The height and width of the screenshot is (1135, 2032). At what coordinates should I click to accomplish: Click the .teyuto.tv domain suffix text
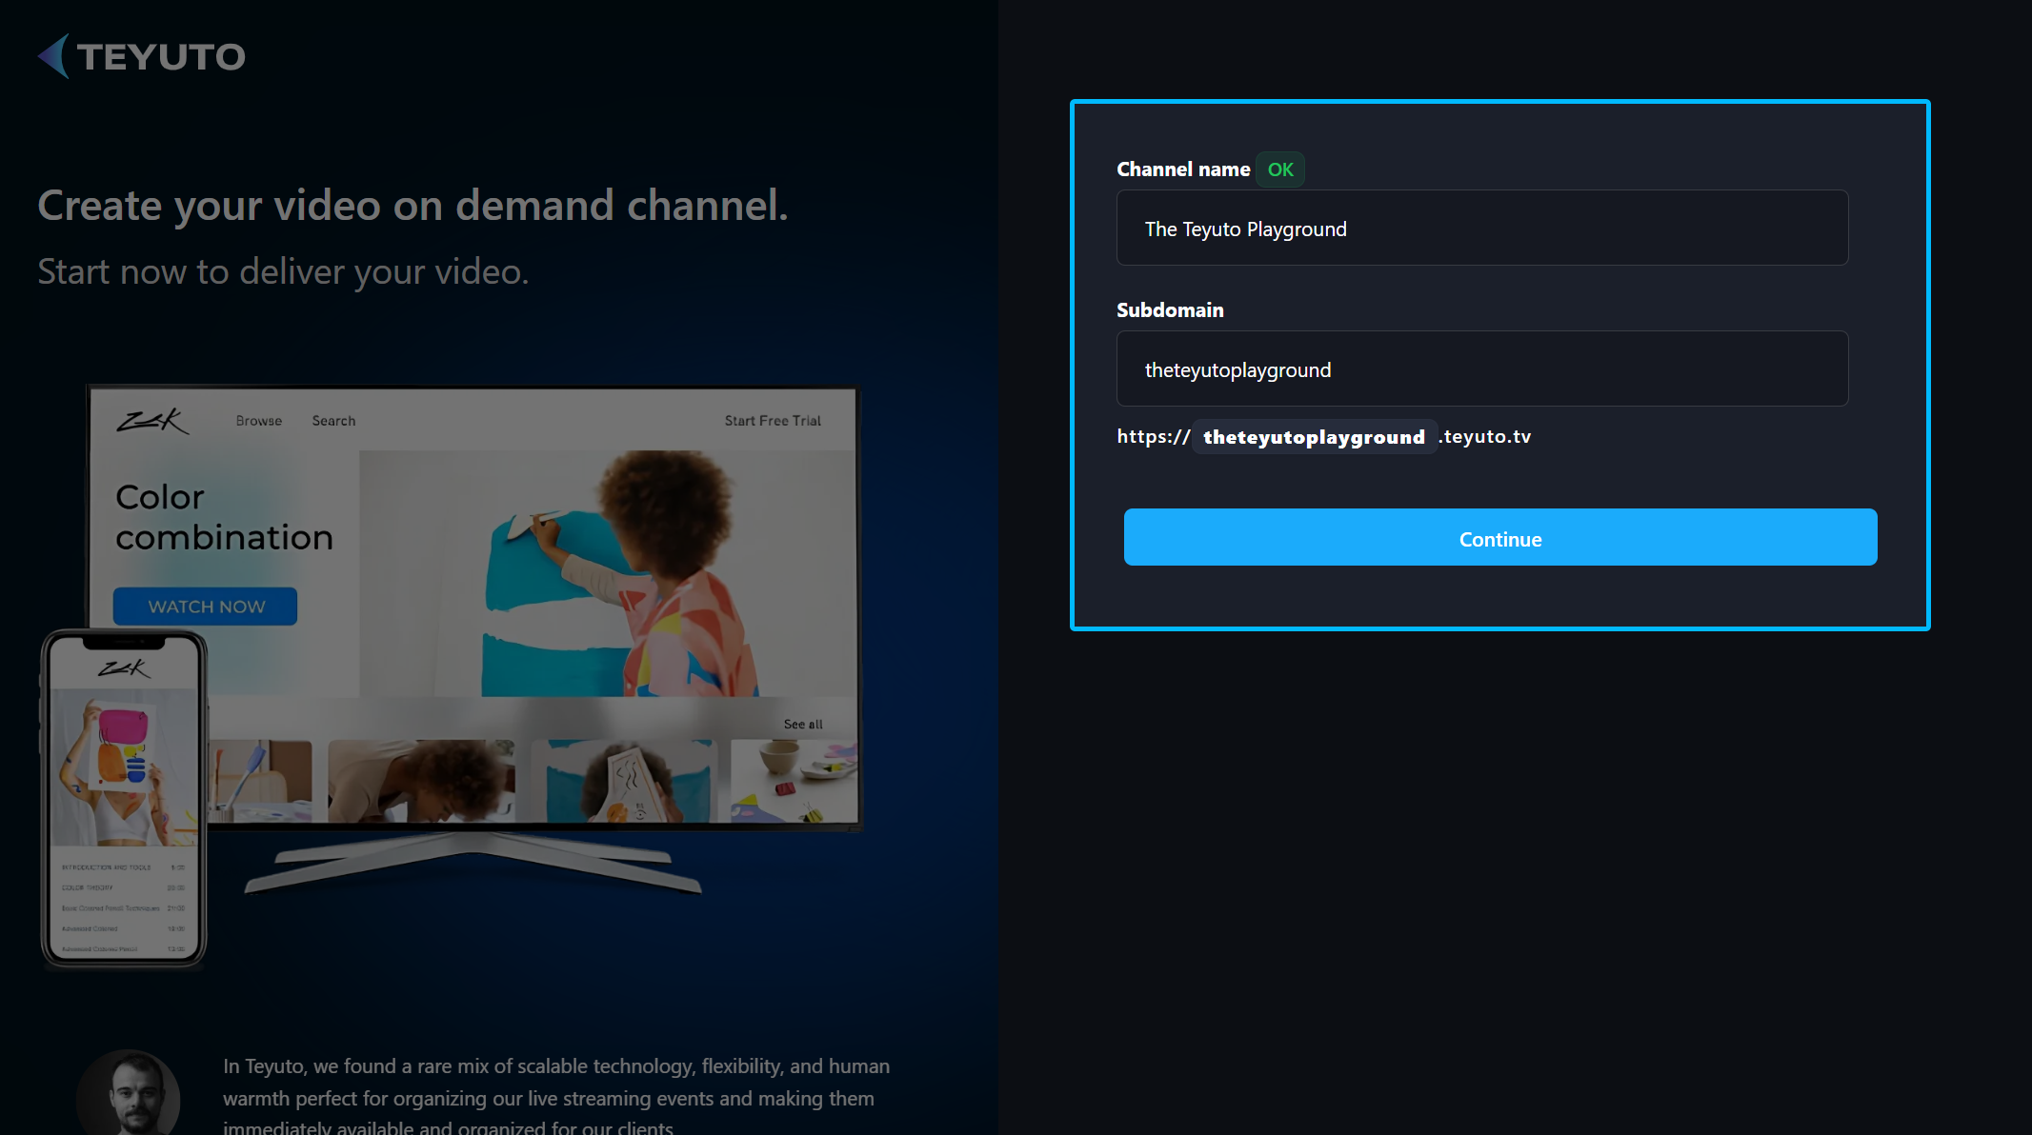pyautogui.click(x=1487, y=437)
